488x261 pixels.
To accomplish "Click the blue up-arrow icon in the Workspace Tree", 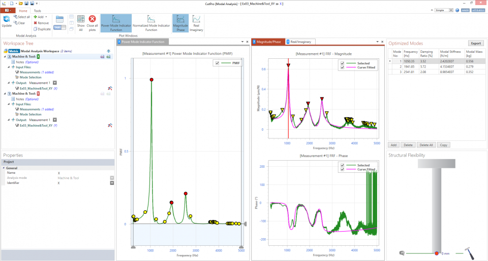I will point(108,51).
